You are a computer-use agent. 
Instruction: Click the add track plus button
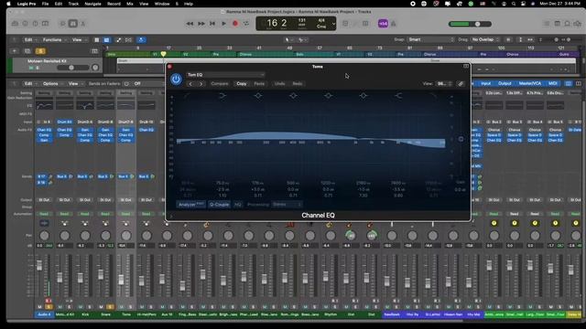[x=15, y=51]
